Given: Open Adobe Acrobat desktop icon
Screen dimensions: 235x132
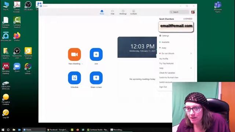Looking at the screenshot, I should coord(17,7).
